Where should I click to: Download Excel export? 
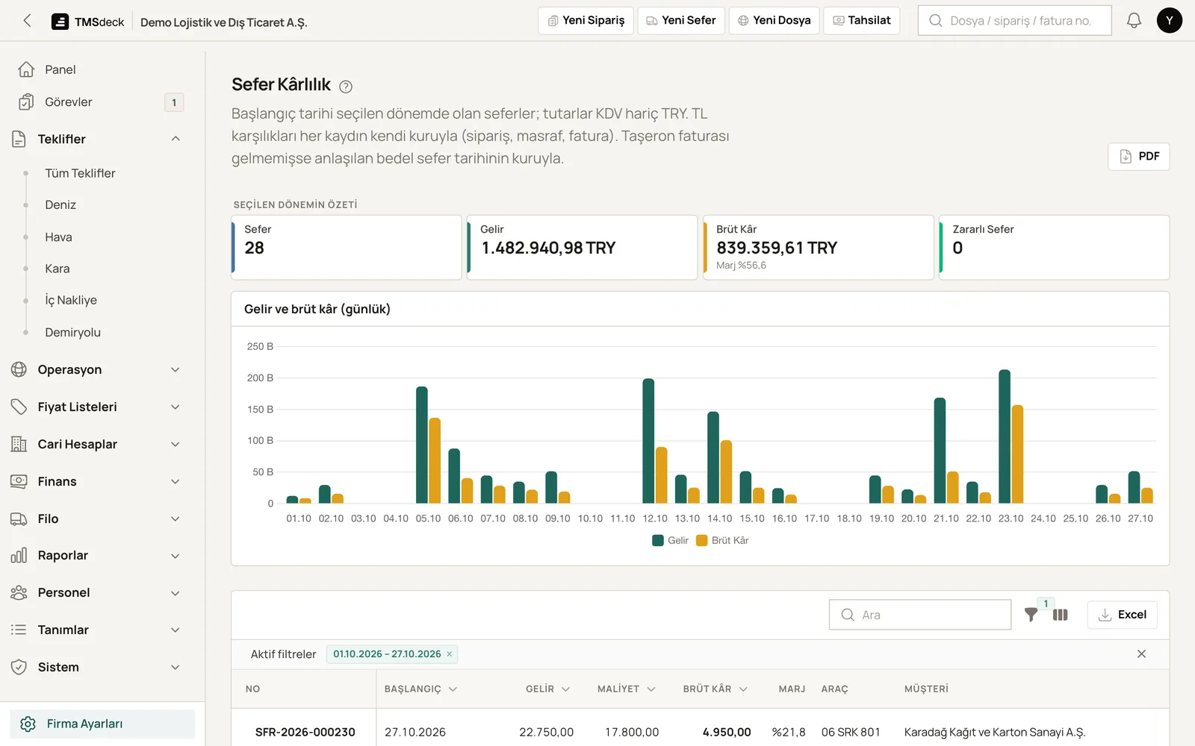(x=1122, y=615)
